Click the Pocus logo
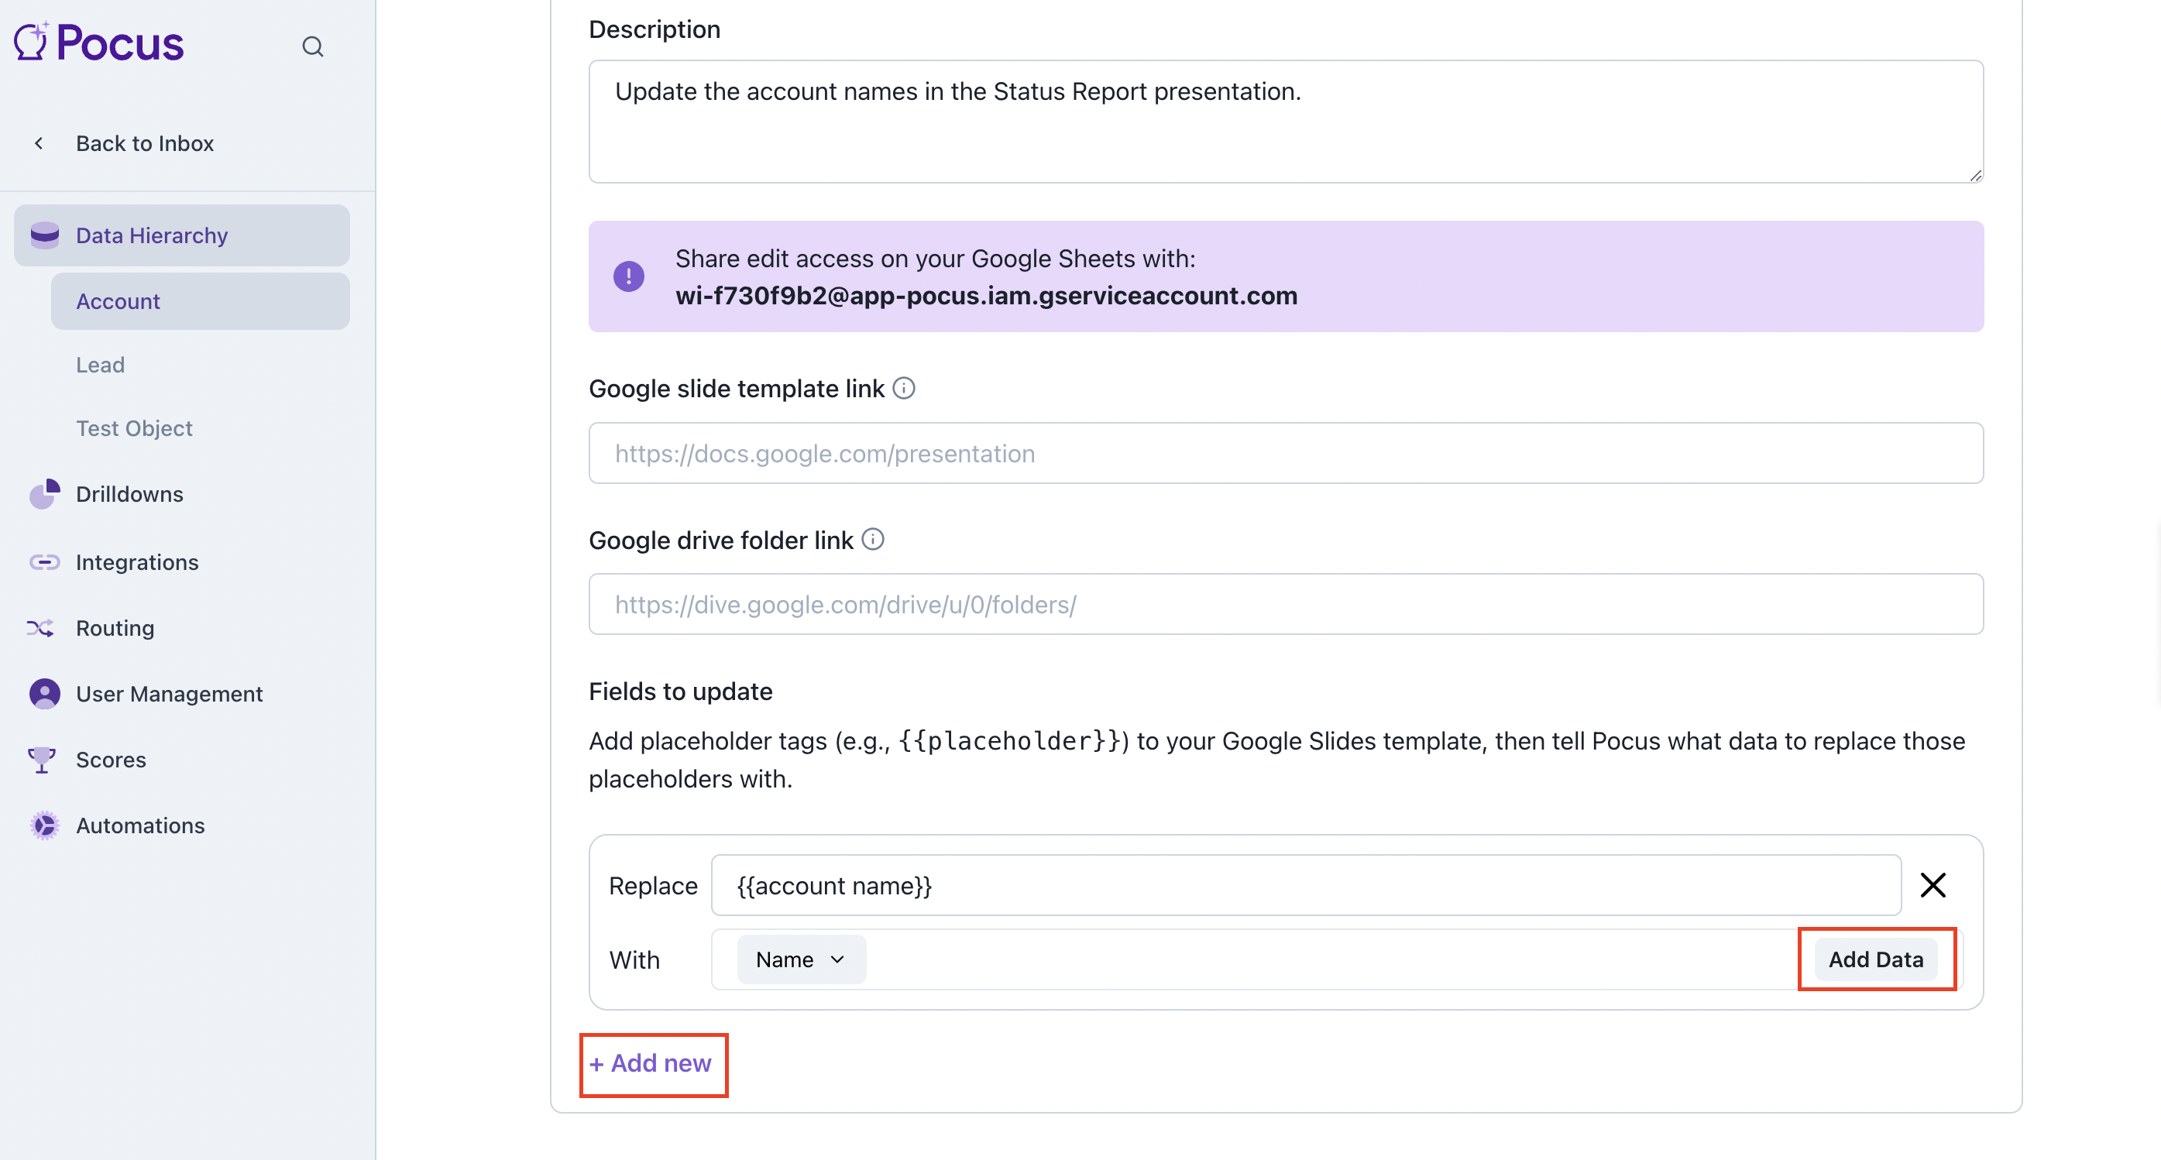This screenshot has height=1160, width=2161. (x=99, y=43)
